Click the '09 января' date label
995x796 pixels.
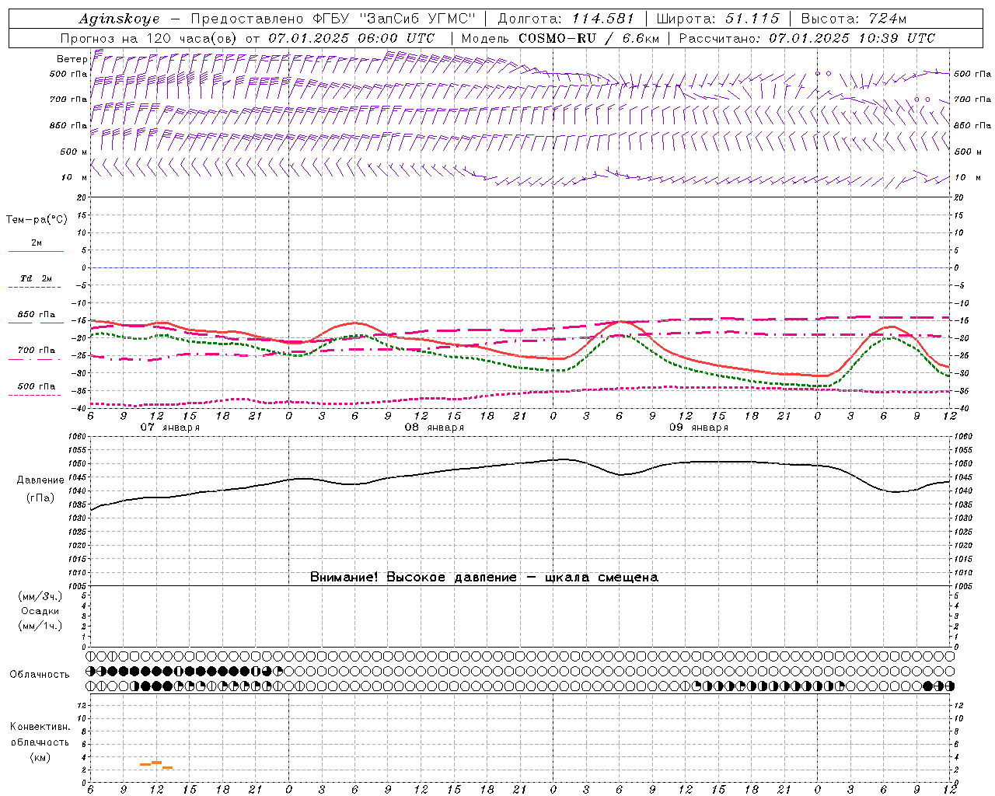click(x=698, y=428)
